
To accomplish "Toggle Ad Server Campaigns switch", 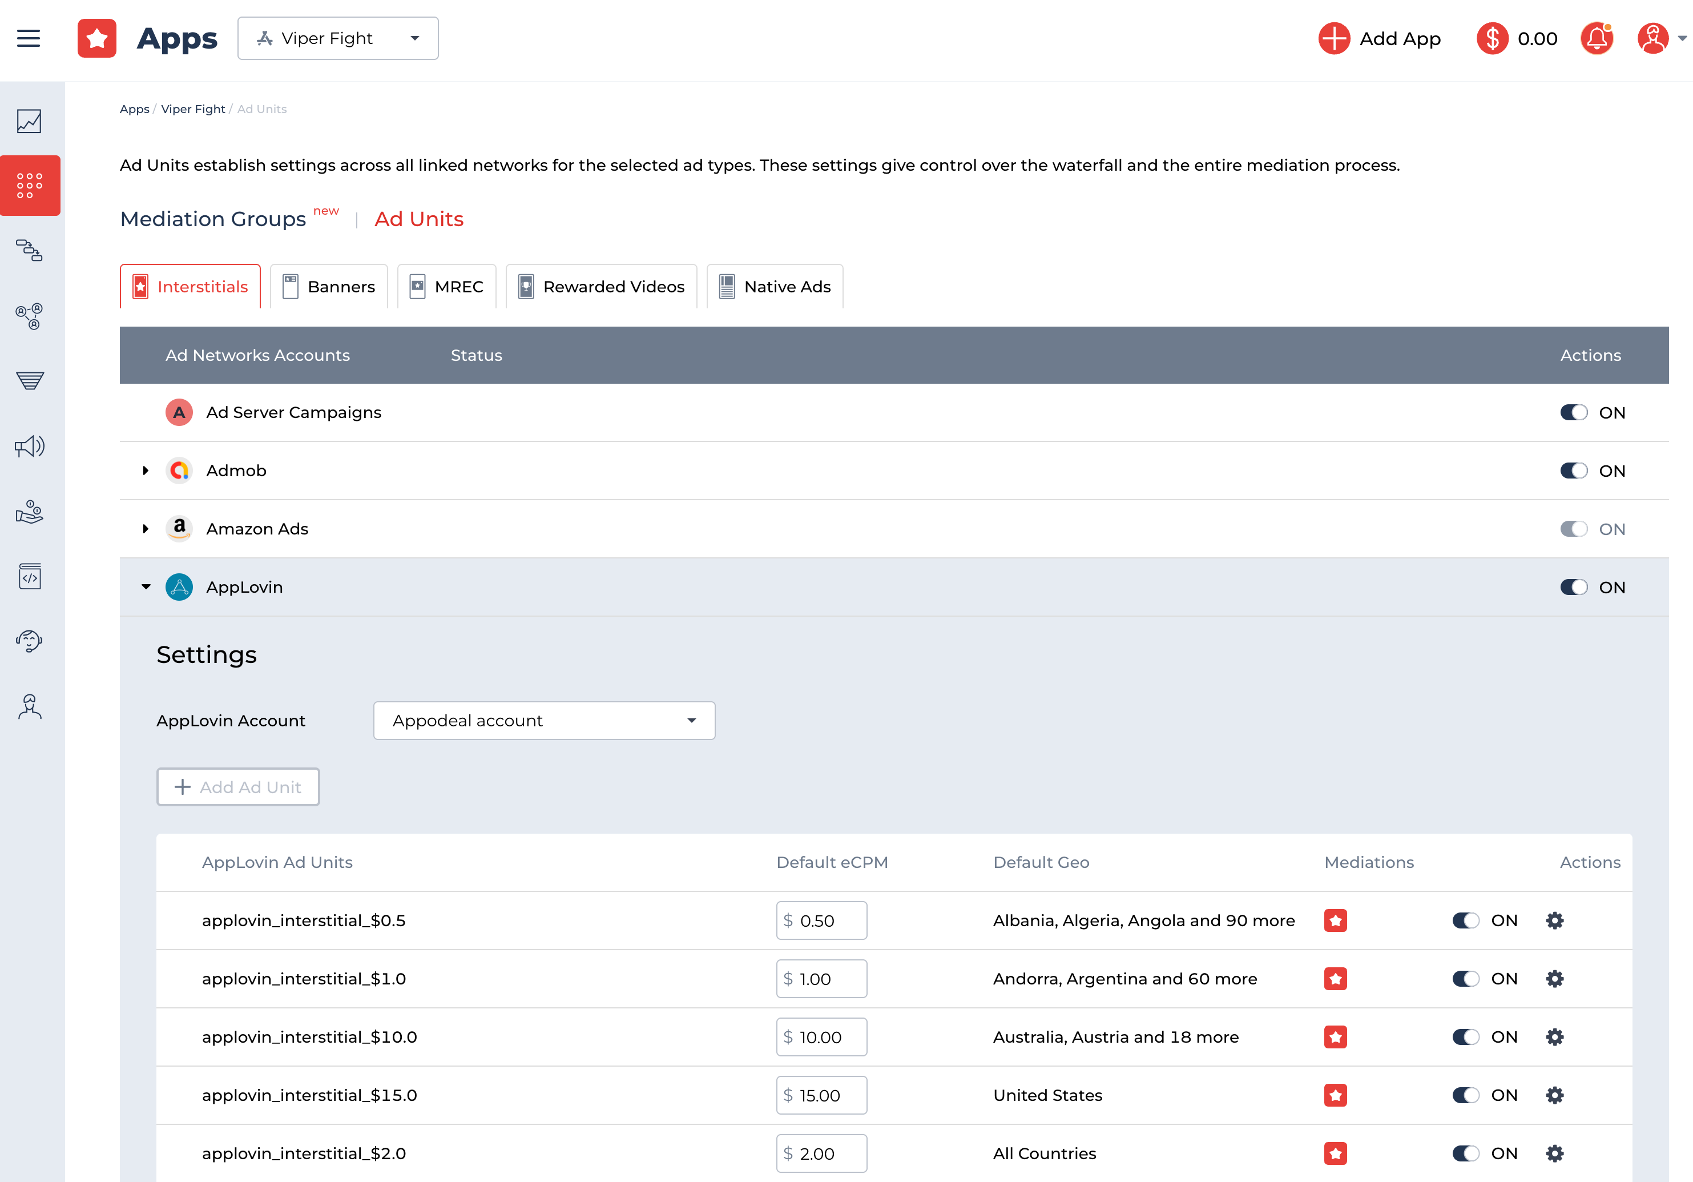I will (x=1574, y=412).
